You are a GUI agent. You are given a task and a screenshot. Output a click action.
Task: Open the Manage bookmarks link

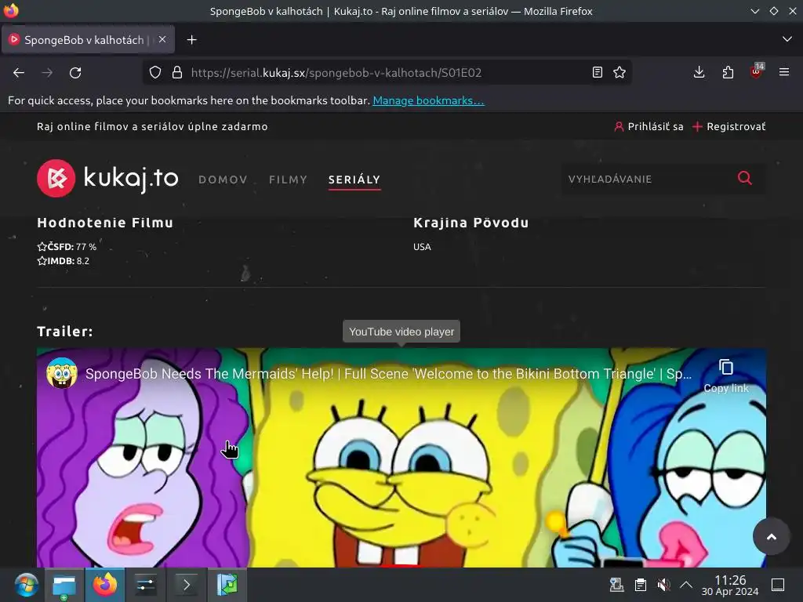click(x=428, y=100)
